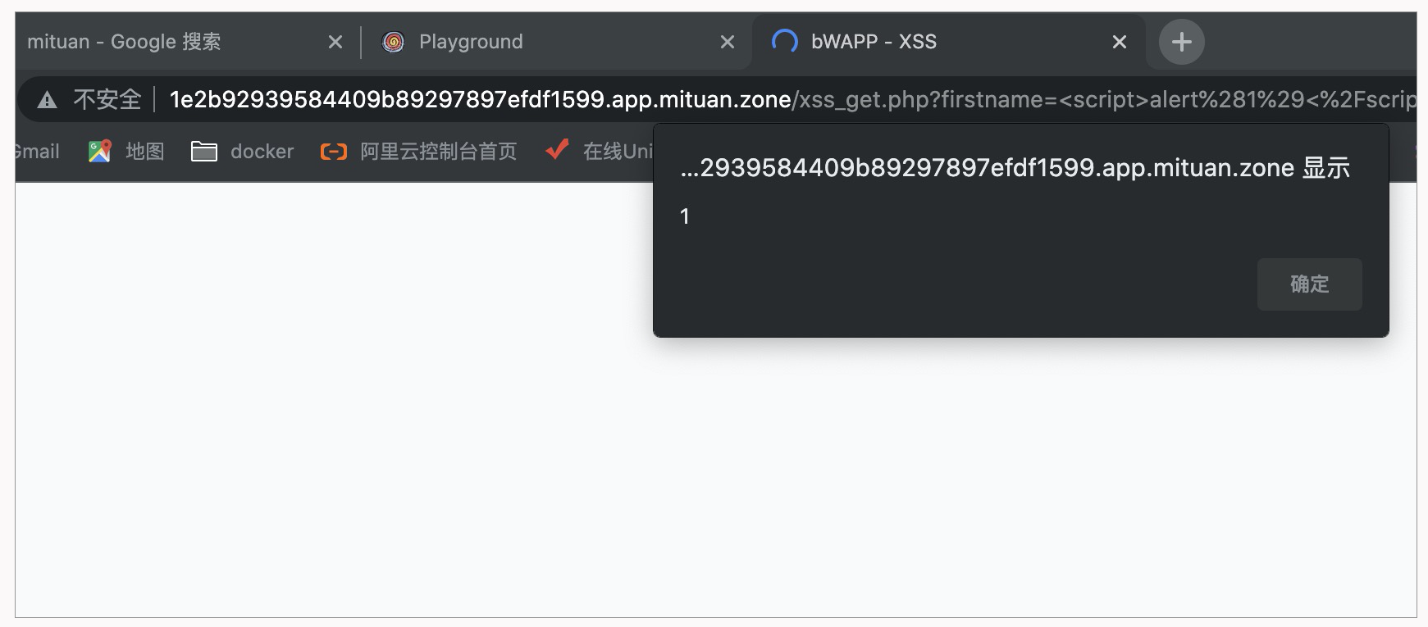Switch to the mituan Google 搜索 tab
Screen dimensions: 1428x627
coord(164,42)
